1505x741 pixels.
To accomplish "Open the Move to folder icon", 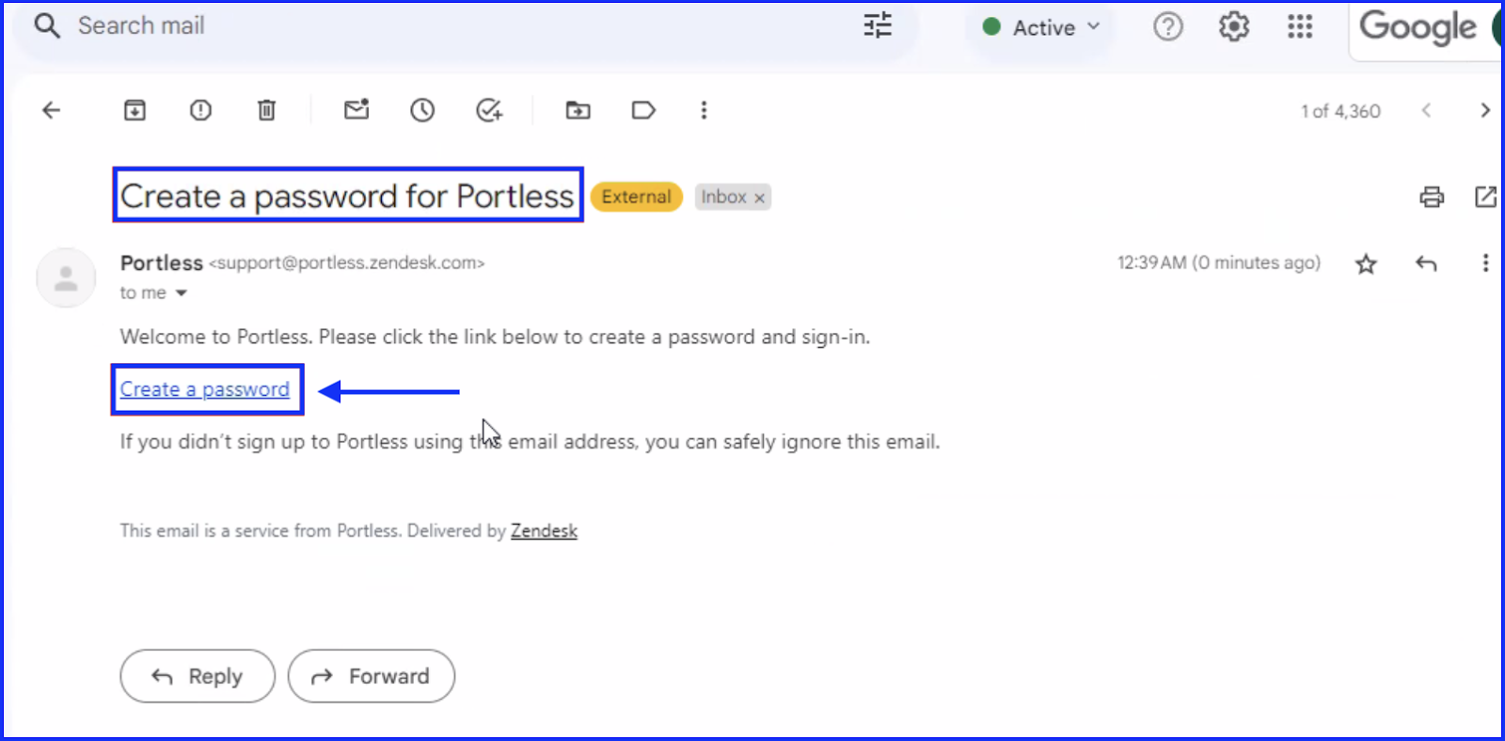I will [578, 110].
